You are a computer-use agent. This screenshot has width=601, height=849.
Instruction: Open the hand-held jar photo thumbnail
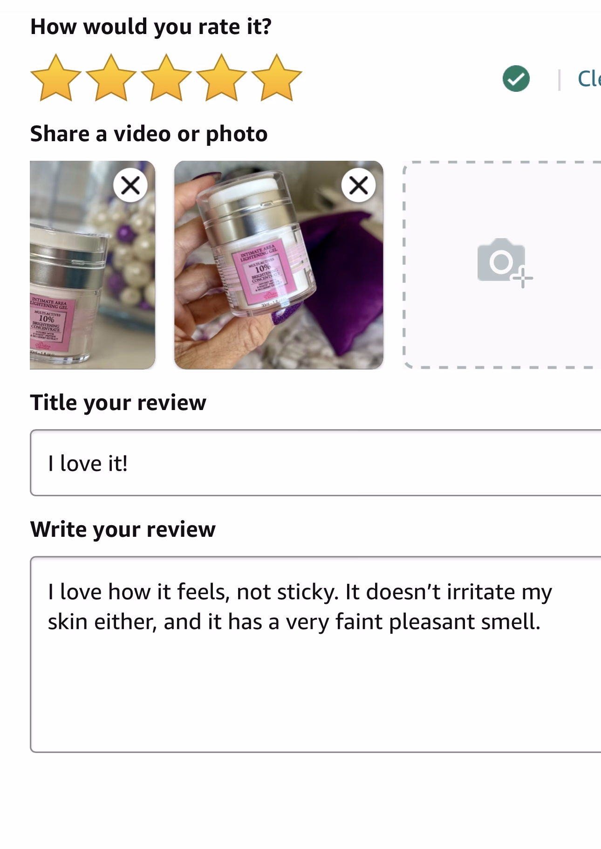(x=279, y=265)
